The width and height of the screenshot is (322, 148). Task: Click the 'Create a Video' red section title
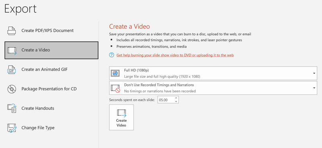click(129, 26)
